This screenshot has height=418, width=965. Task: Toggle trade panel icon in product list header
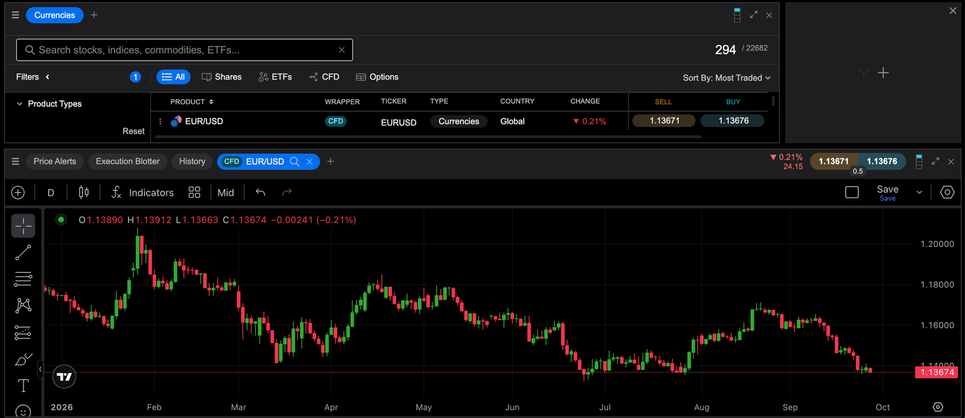[x=737, y=15]
